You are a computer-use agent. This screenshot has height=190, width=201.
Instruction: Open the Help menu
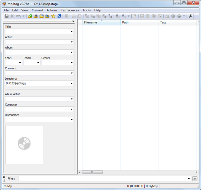[98, 10]
